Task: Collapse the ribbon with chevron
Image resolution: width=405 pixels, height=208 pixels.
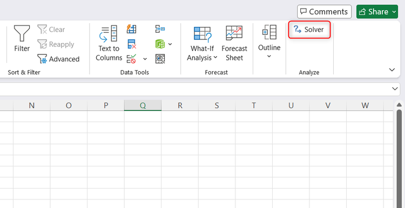Action: (x=392, y=70)
